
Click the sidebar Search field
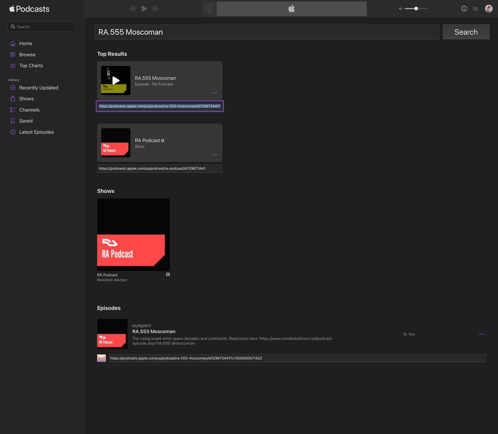coord(42,27)
